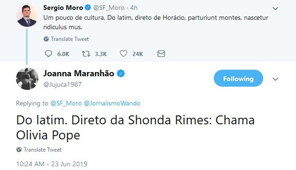
Task: Open the Sergio Moro display name link
Action: (x=63, y=8)
